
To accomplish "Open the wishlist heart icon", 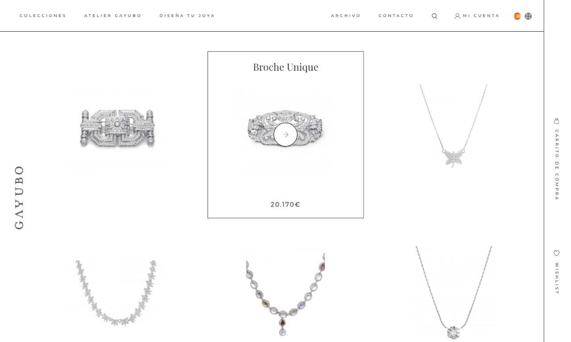I will [557, 253].
